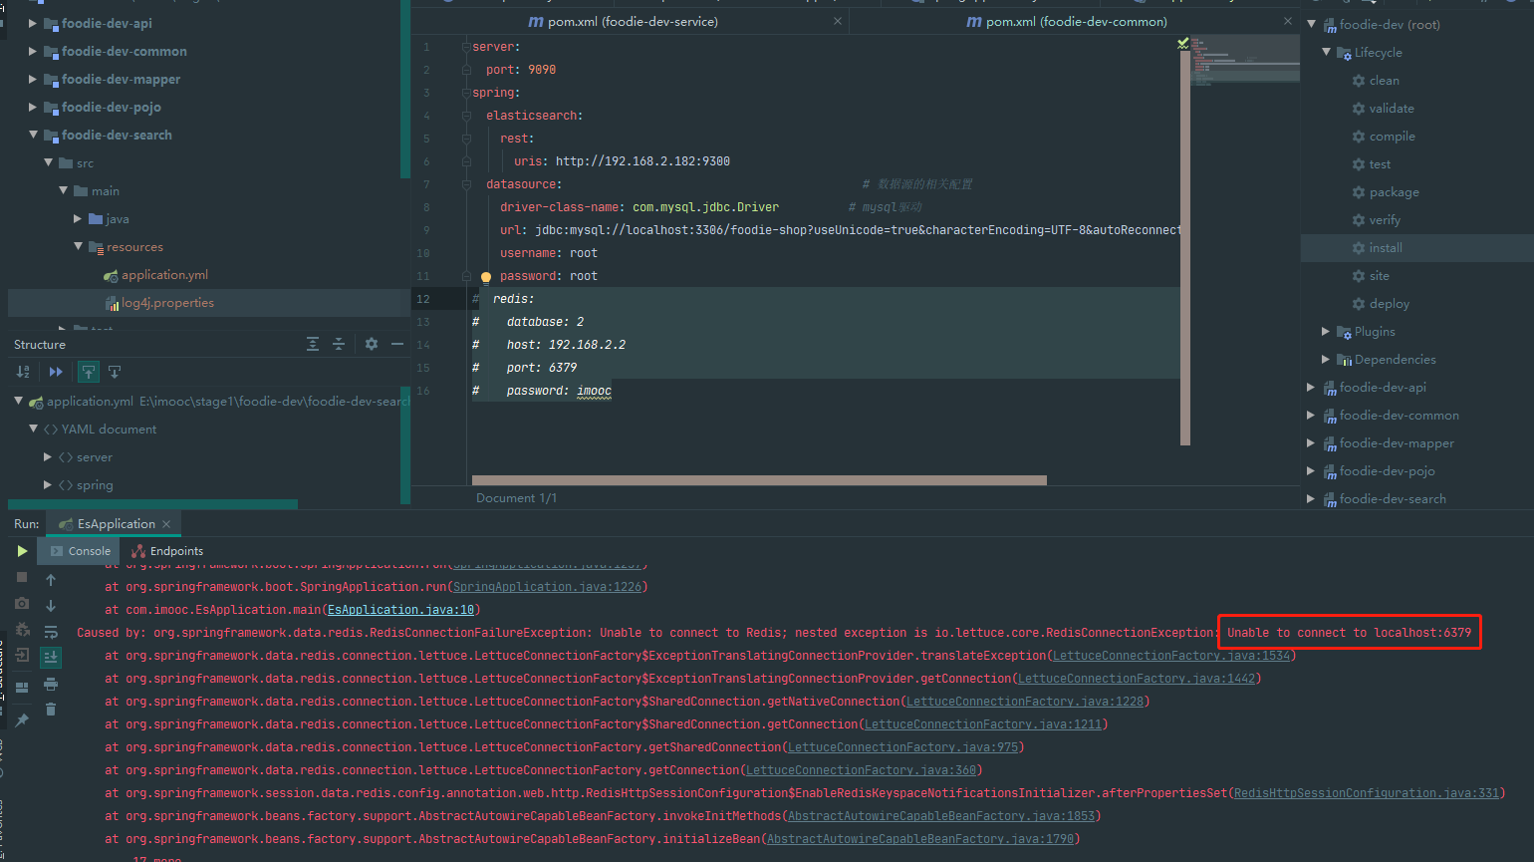Hide the Structure panel with minus icon

(397, 344)
